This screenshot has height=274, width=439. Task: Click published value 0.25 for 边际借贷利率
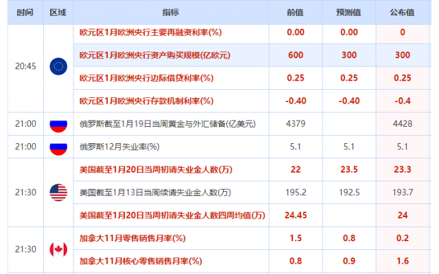[x=403, y=78]
